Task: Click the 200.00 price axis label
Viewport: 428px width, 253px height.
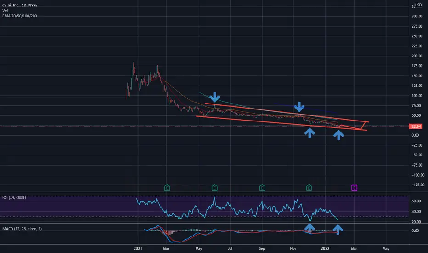Action: [x=417, y=56]
